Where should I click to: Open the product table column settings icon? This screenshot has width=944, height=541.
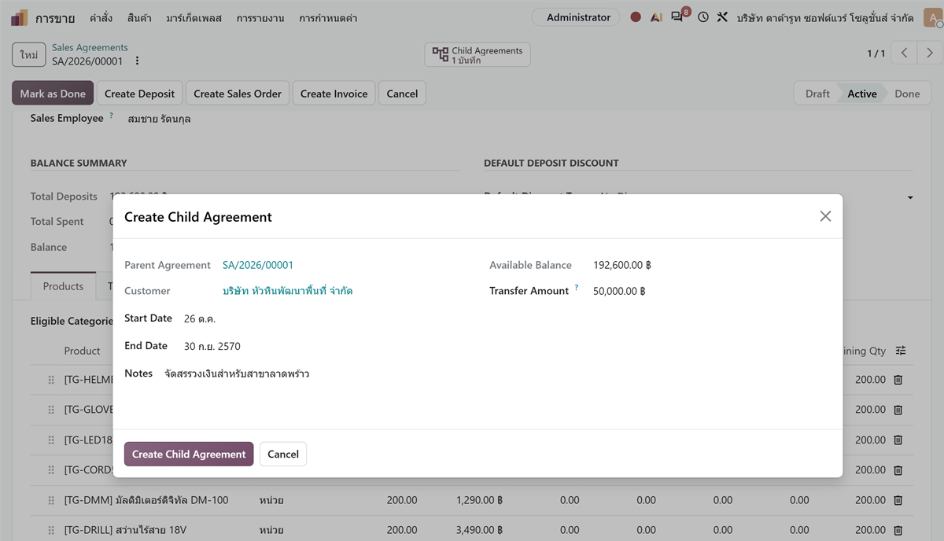901,351
